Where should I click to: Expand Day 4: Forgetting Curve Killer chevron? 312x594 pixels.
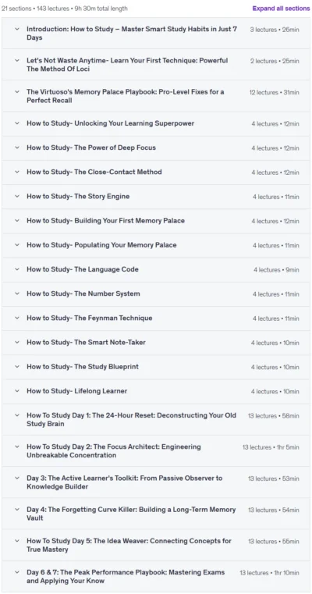tap(17, 510)
